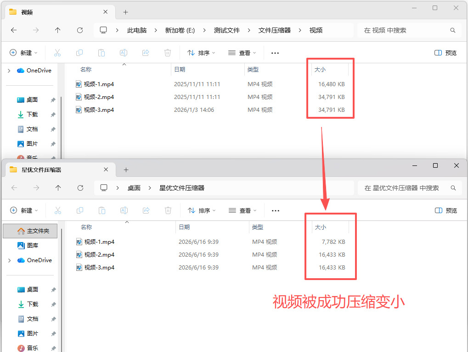Open new tab in 星优文件压缩器 window
The width and height of the screenshot is (468, 352).
click(x=126, y=170)
